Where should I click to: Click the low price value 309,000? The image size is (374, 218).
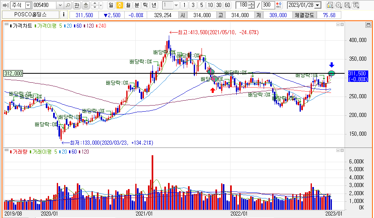278,15
